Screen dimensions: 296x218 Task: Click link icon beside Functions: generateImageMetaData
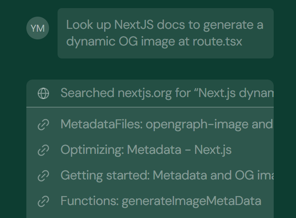coord(43,201)
